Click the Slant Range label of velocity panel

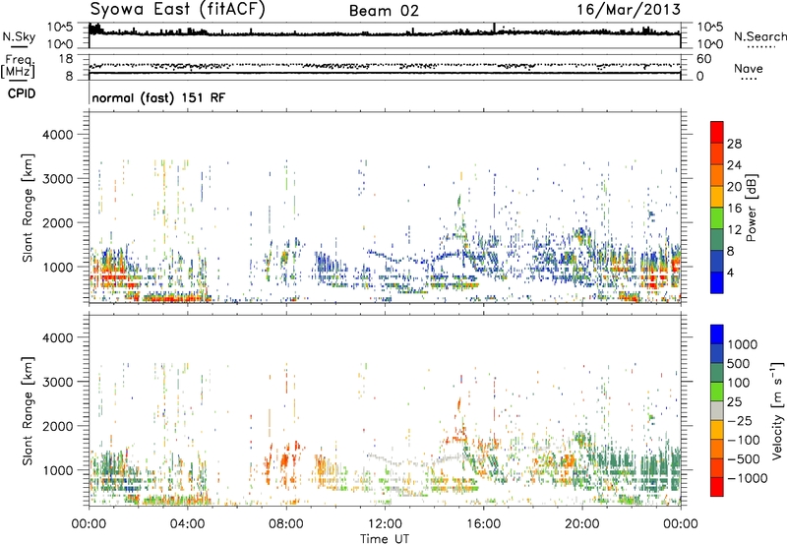coord(28,411)
